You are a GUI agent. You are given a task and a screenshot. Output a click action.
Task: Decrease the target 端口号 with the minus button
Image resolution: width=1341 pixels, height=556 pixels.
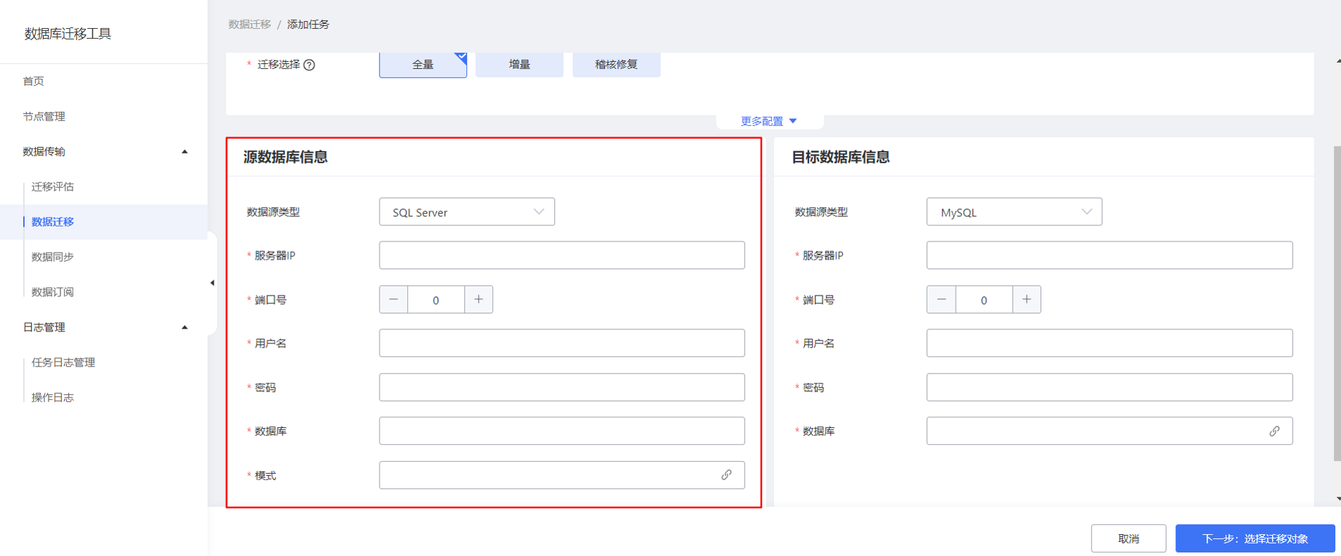click(942, 299)
